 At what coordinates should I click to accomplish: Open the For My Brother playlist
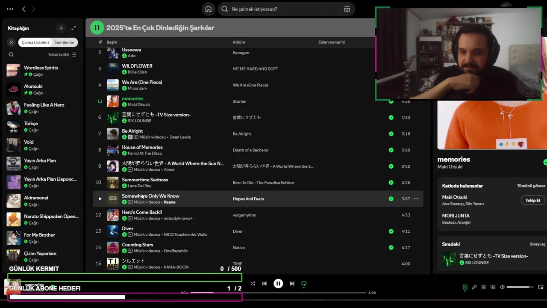43,238
